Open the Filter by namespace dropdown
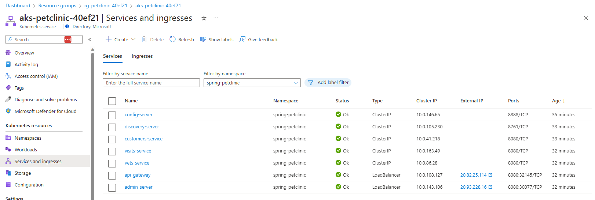This screenshot has width=595, height=200. point(252,83)
